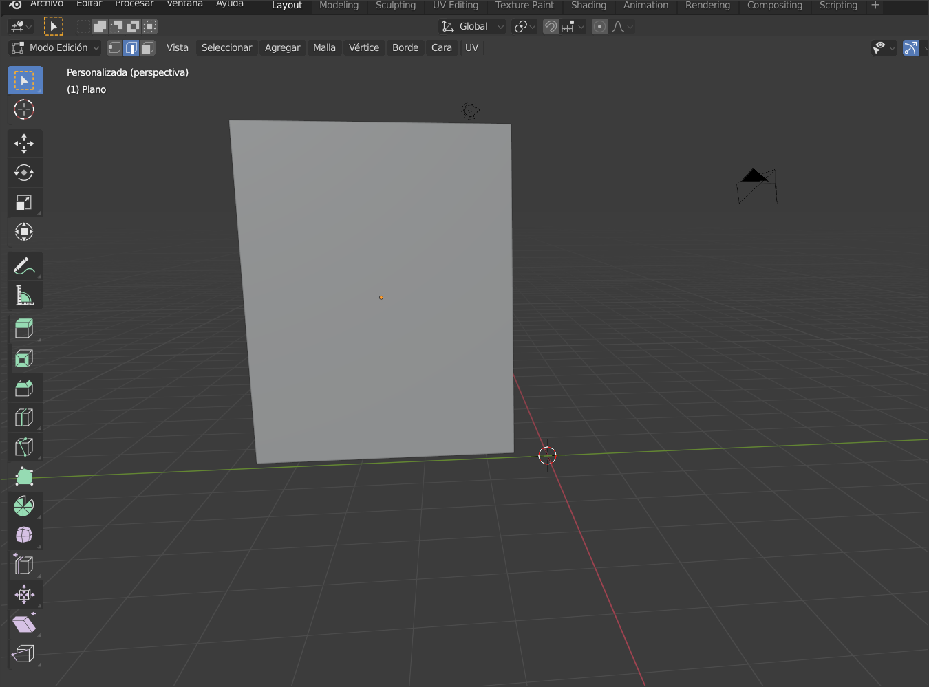Enable edge select mode
This screenshot has height=687, width=929.
point(131,47)
